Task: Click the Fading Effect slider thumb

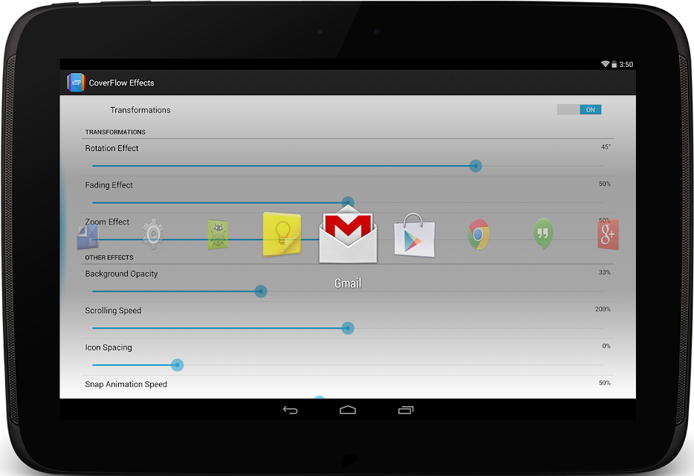Action: click(x=348, y=202)
